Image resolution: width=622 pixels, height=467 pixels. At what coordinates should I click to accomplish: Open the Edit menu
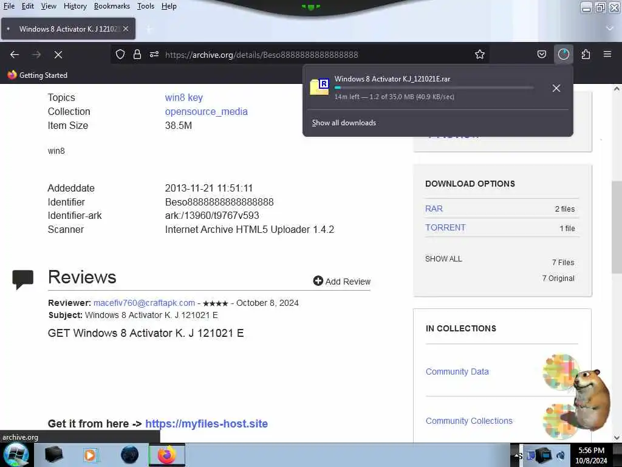[27, 6]
